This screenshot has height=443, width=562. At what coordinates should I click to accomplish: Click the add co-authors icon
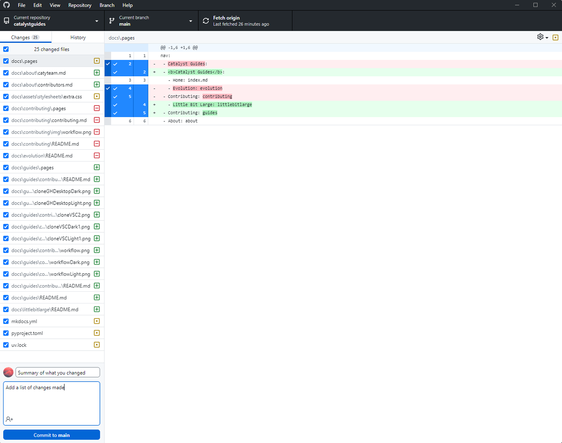[x=9, y=419]
